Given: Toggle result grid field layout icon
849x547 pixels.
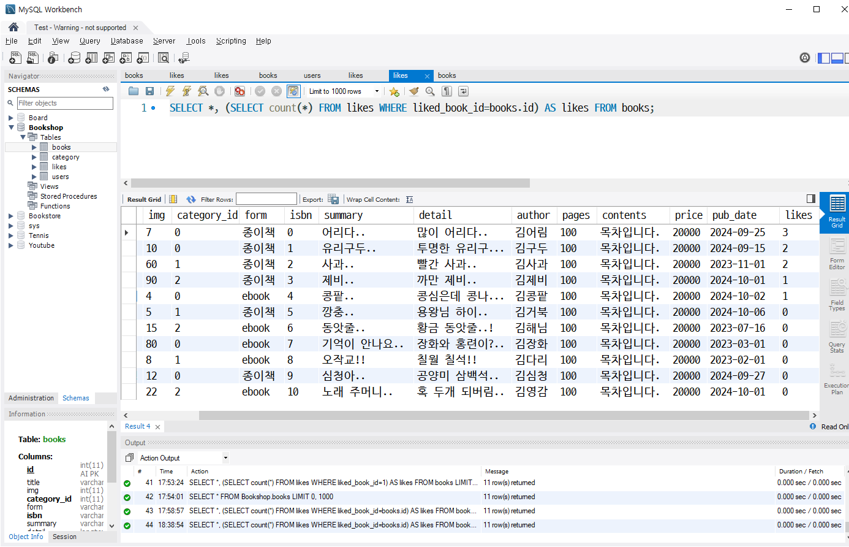Looking at the screenshot, I should pyautogui.click(x=173, y=199).
